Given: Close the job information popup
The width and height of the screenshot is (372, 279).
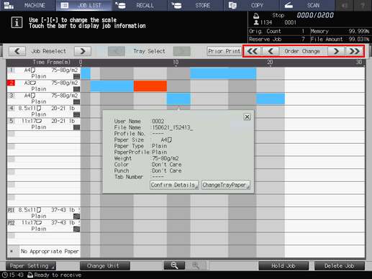Looking at the screenshot, I should pos(247,116).
